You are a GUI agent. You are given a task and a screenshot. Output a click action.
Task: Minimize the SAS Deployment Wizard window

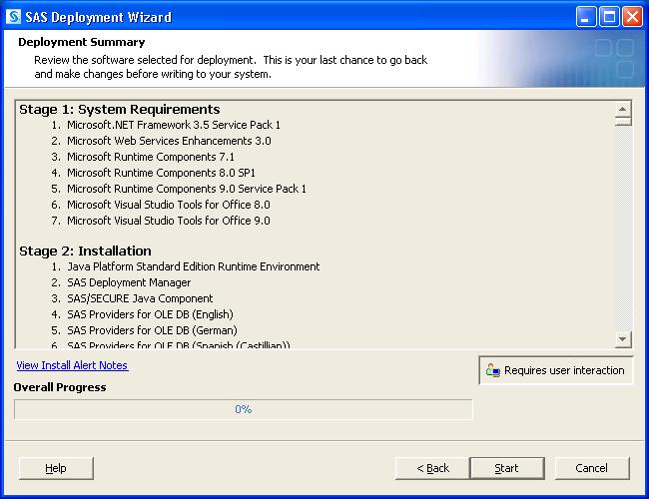[587, 17]
